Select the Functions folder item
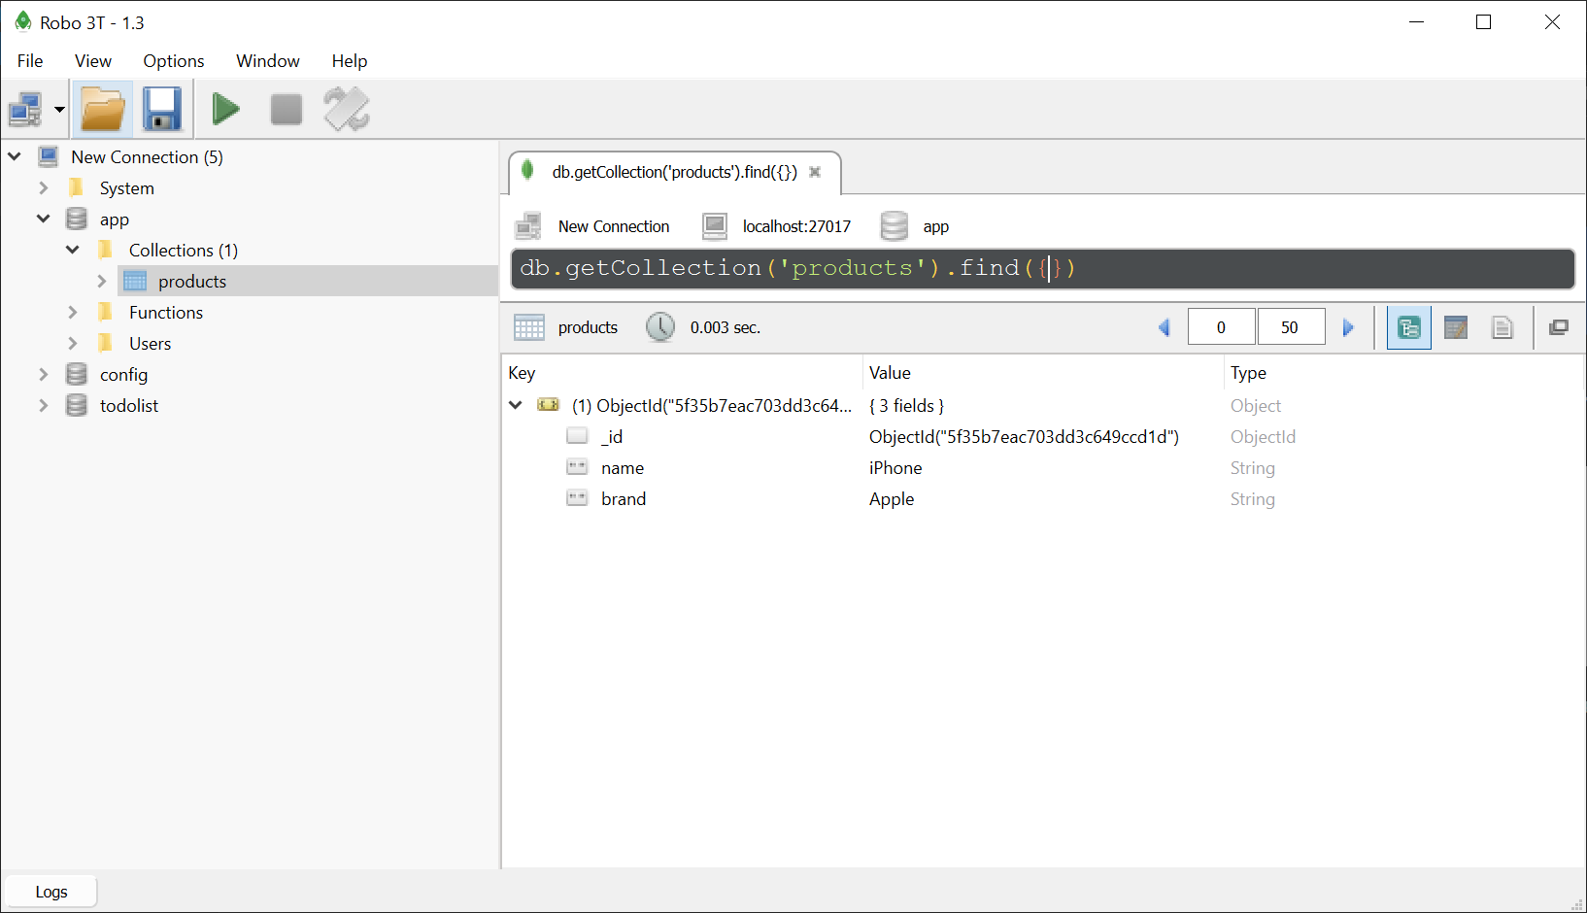Screen dimensions: 1587x913 point(166,312)
